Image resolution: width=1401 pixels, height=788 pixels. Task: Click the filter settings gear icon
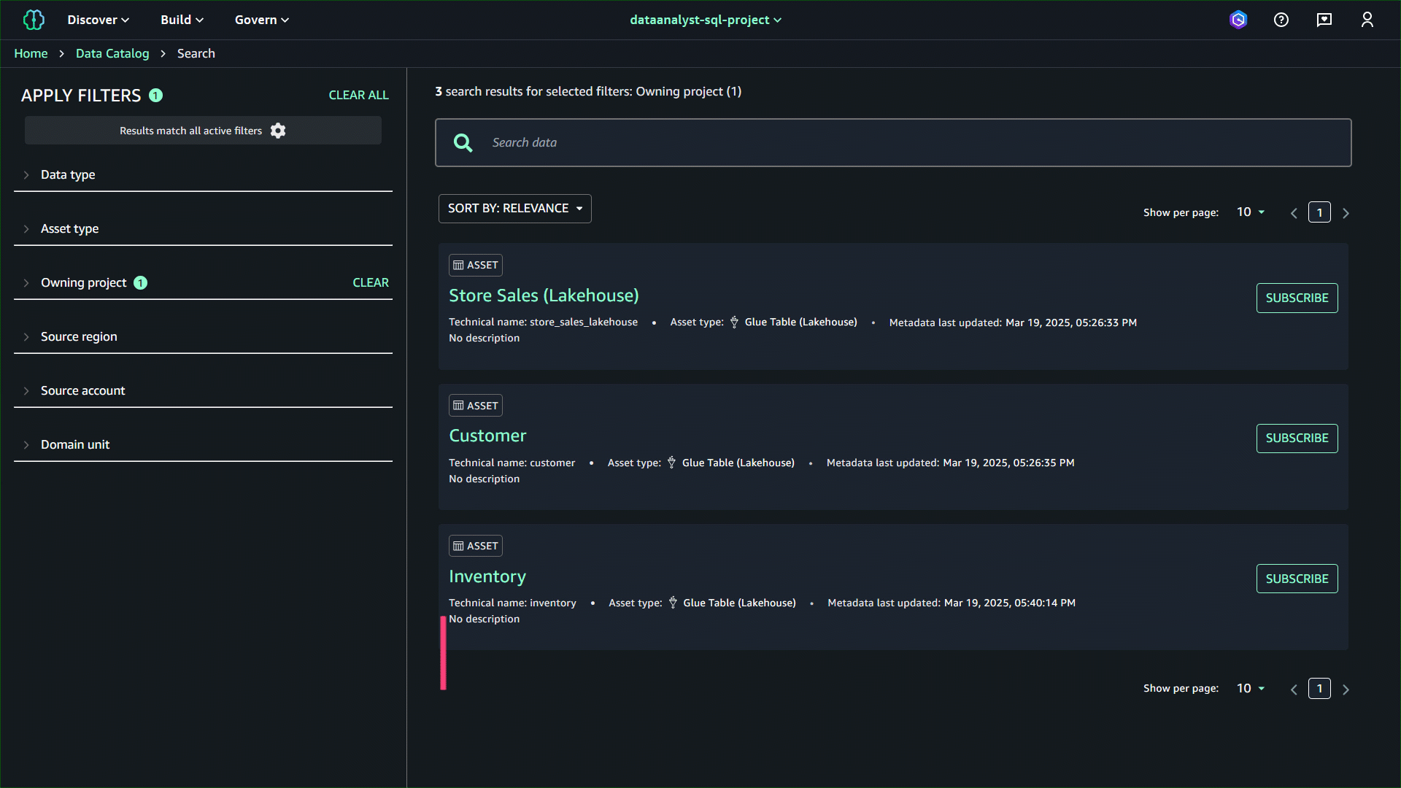[278, 131]
